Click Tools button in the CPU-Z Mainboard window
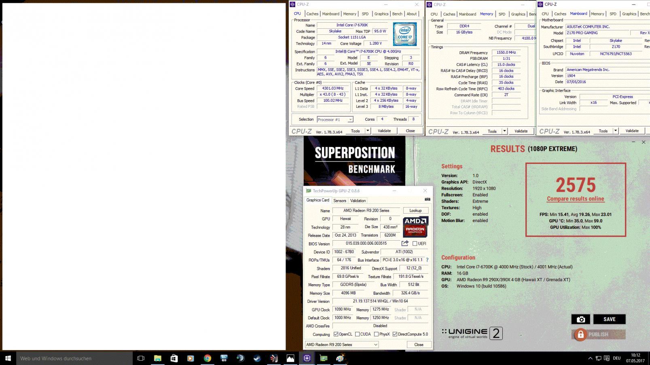 pyautogui.click(x=603, y=131)
